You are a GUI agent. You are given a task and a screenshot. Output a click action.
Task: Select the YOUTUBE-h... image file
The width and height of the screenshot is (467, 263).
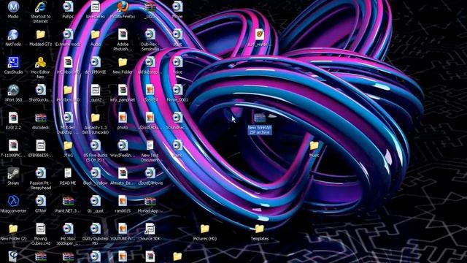(123, 229)
